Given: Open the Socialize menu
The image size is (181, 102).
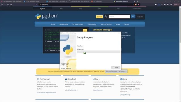Looking at the screenshot, I should click(140, 17).
